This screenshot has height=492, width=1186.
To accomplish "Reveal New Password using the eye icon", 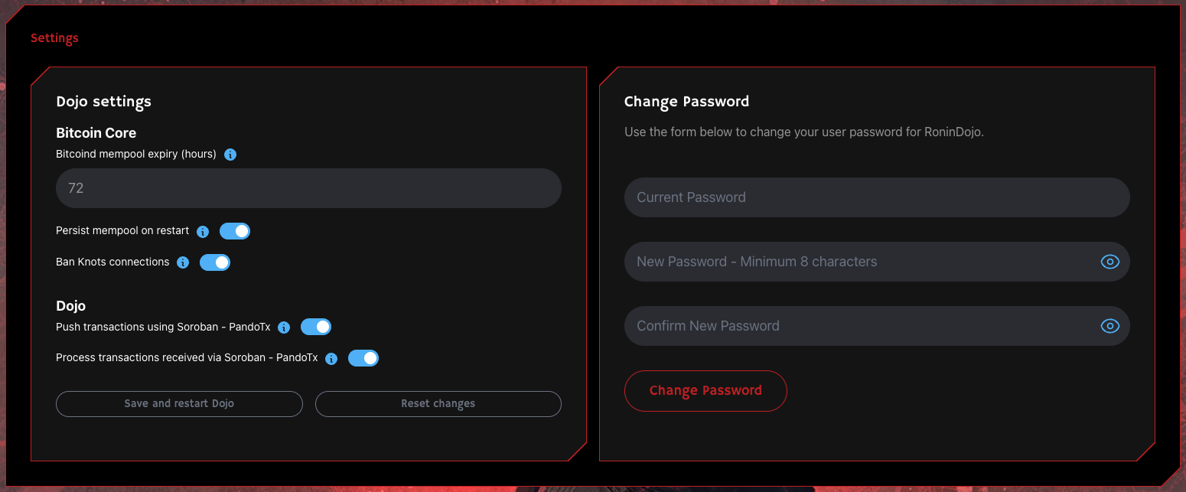I will point(1109,262).
